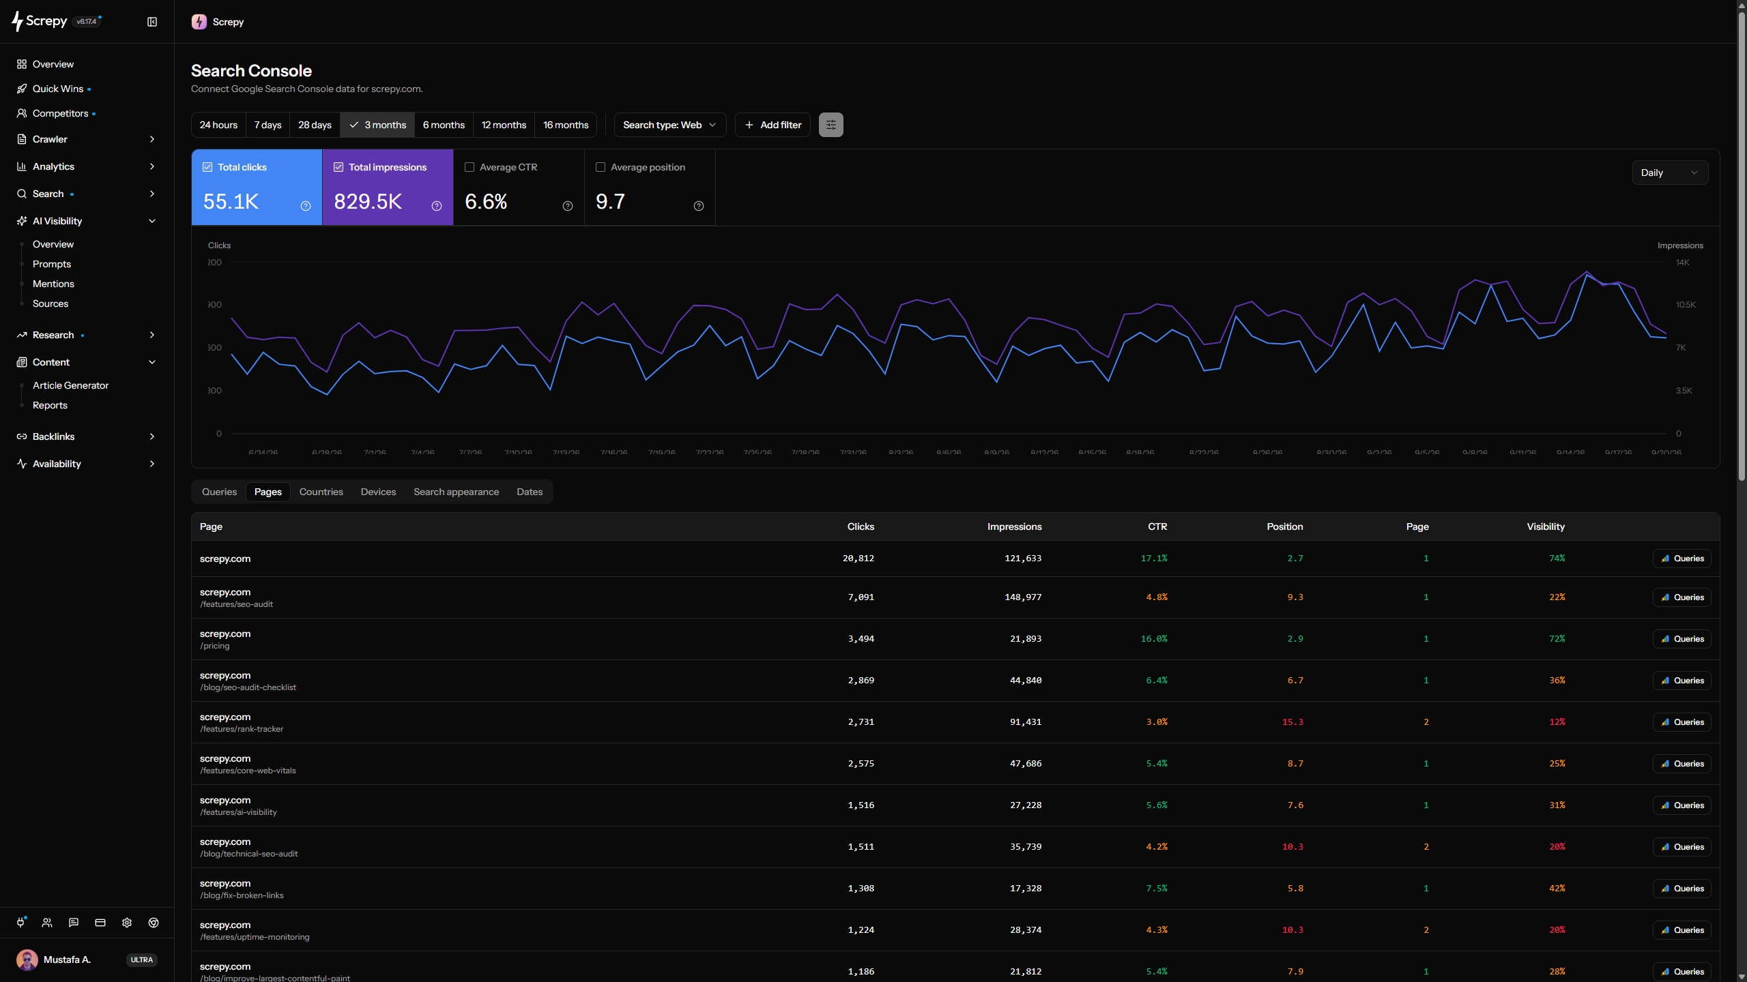
Task: Switch to the Queries tab
Action: [219, 492]
